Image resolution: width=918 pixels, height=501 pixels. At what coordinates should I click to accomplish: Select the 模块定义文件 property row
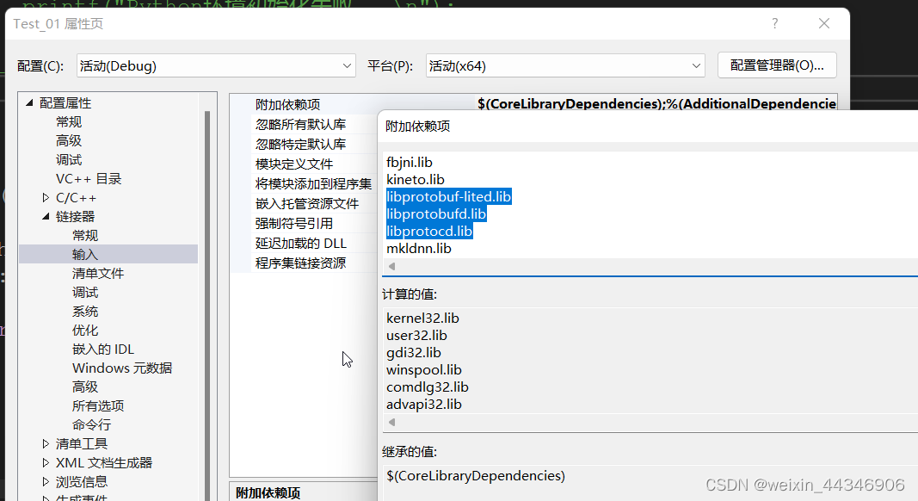(296, 163)
